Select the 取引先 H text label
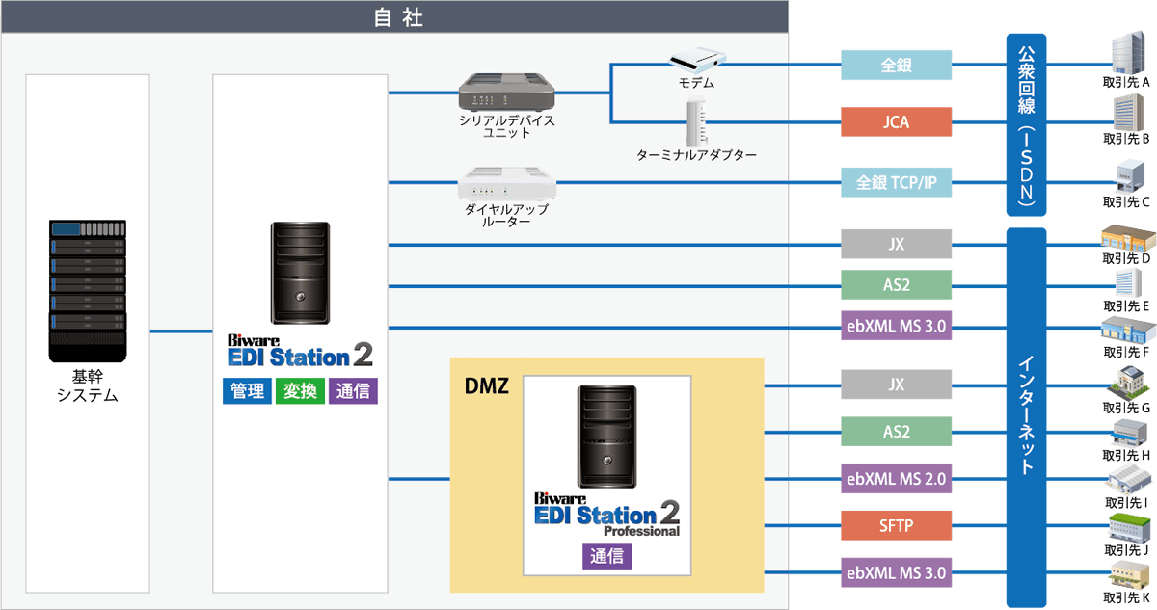1157x610 pixels. tap(1127, 454)
